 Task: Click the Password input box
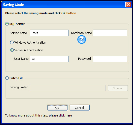[110, 59]
